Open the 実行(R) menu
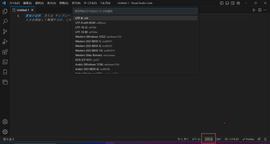This screenshot has width=270, height=144. coord(76,3)
